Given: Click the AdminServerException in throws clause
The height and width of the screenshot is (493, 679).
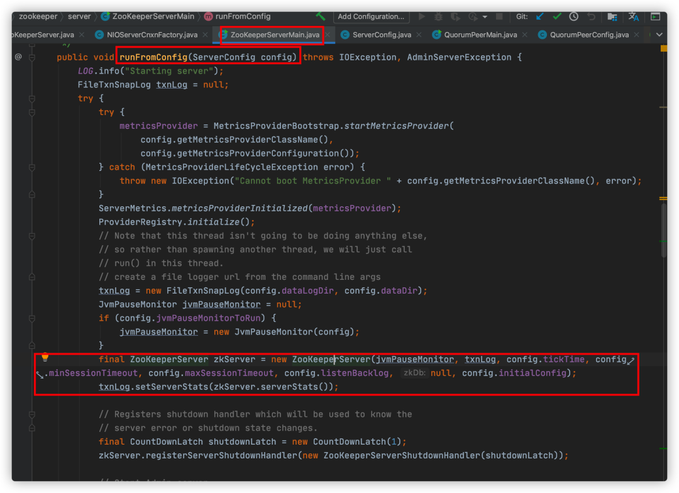Looking at the screenshot, I should pos(459,57).
